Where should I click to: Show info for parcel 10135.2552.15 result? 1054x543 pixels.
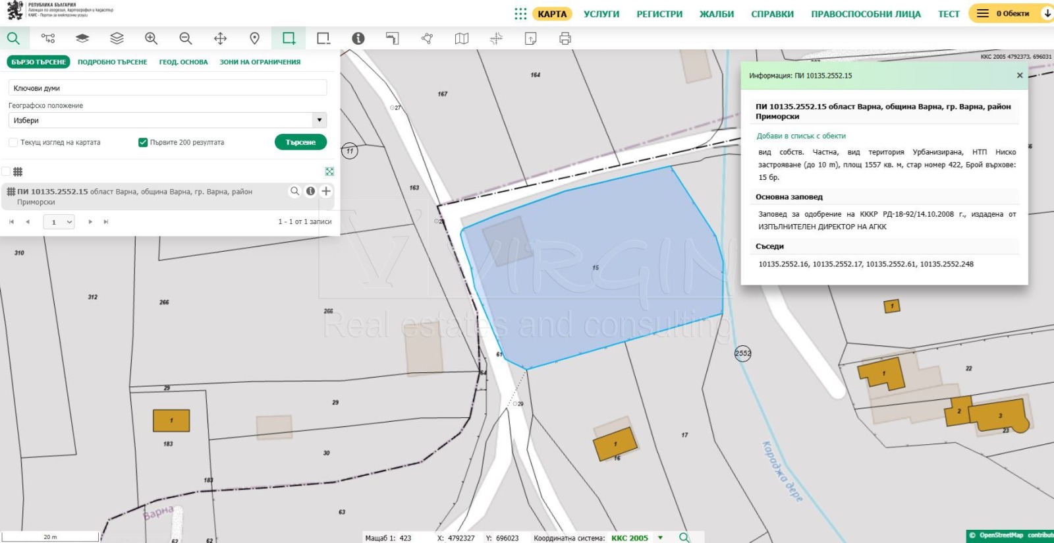[x=310, y=191]
